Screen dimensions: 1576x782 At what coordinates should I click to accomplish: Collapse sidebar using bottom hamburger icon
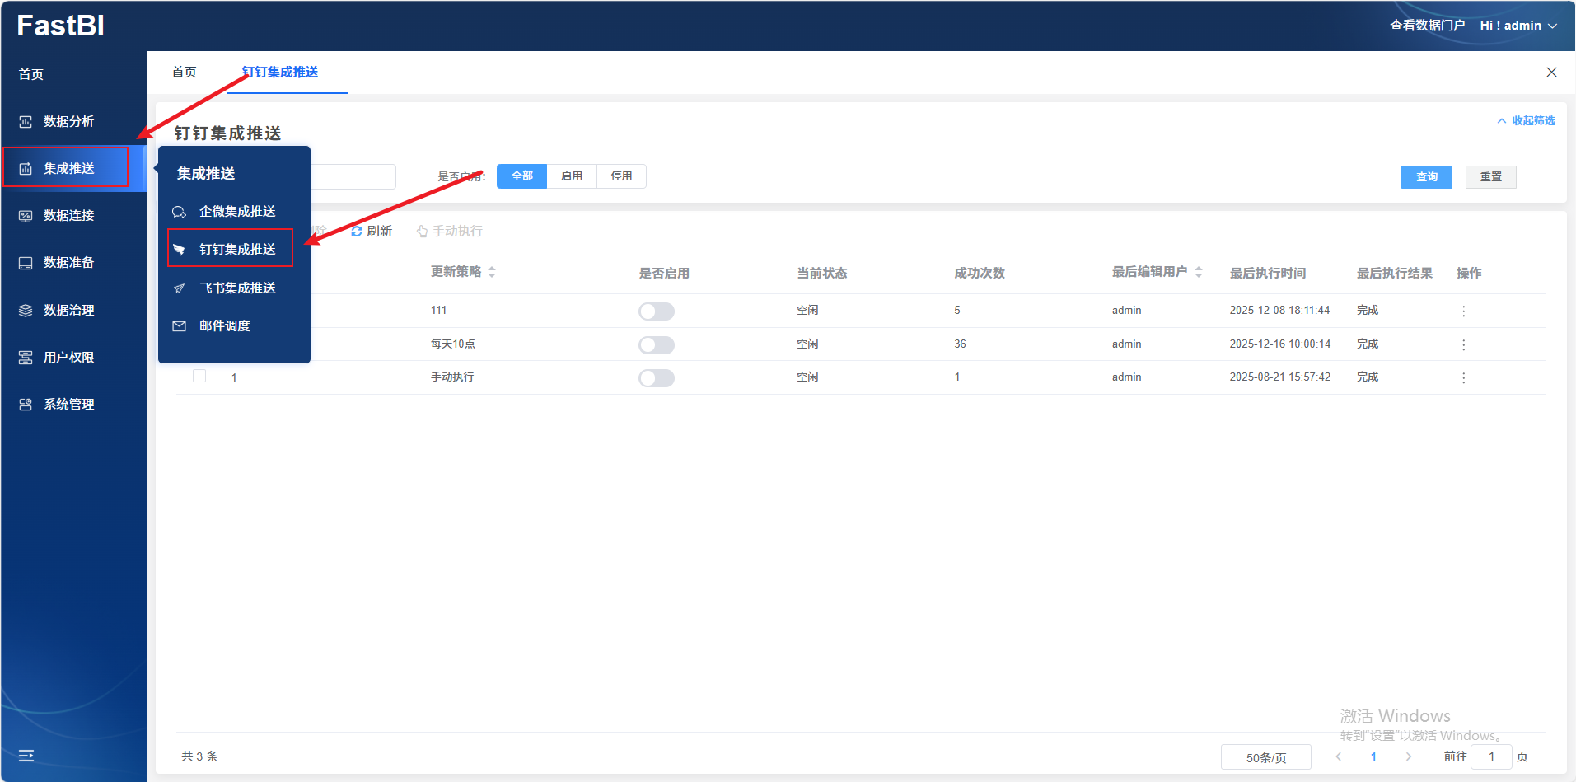(26, 756)
